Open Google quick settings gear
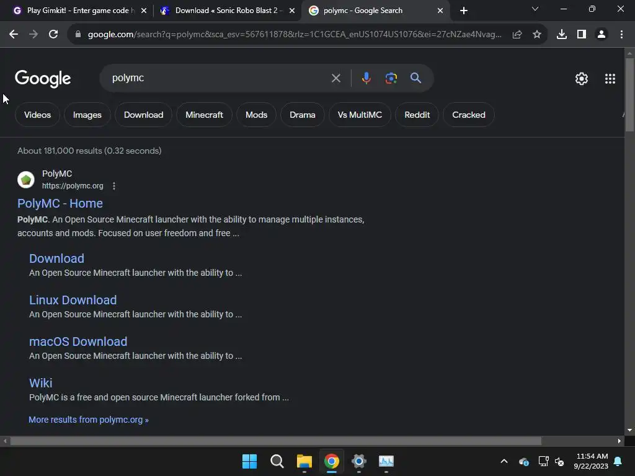635x476 pixels. [x=582, y=79]
